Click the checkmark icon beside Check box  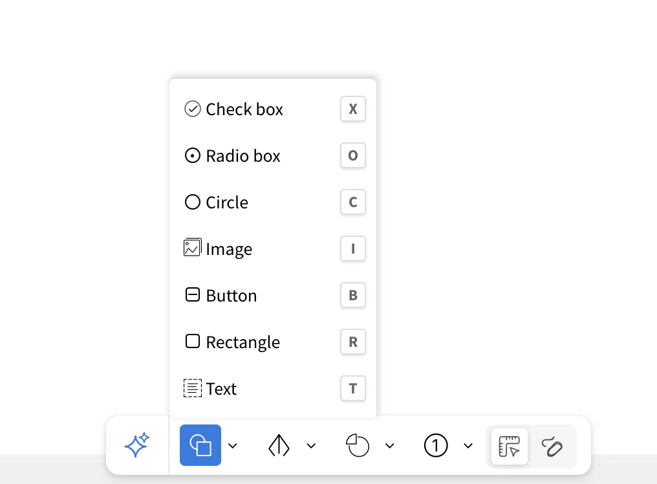pyautogui.click(x=192, y=108)
